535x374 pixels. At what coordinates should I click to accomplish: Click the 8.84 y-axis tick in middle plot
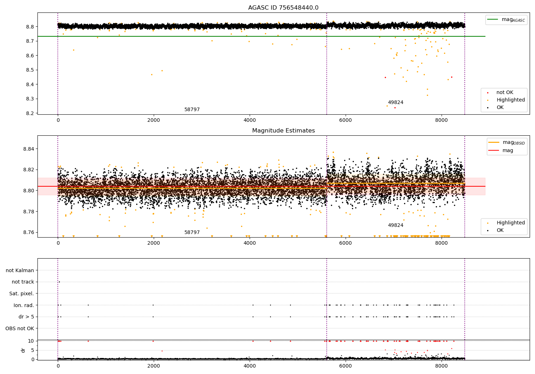pyautogui.click(x=29, y=149)
